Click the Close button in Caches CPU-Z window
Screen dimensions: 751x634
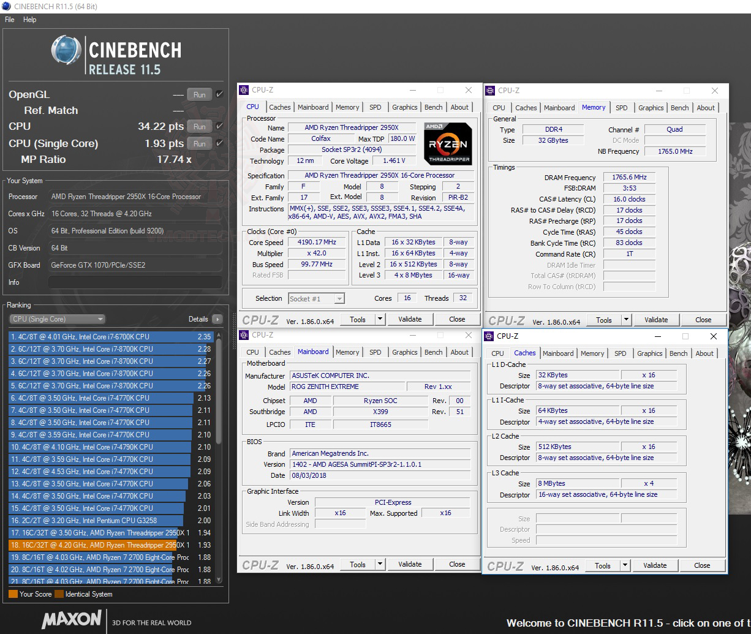click(x=702, y=565)
